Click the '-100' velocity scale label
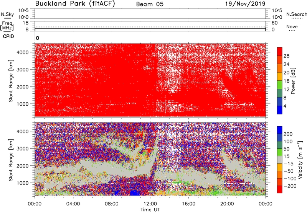Image resolution: width=307 pixels, height=212 pixels. click(x=290, y=179)
